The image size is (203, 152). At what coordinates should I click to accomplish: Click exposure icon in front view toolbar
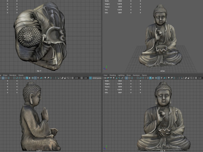[x=196, y=78]
